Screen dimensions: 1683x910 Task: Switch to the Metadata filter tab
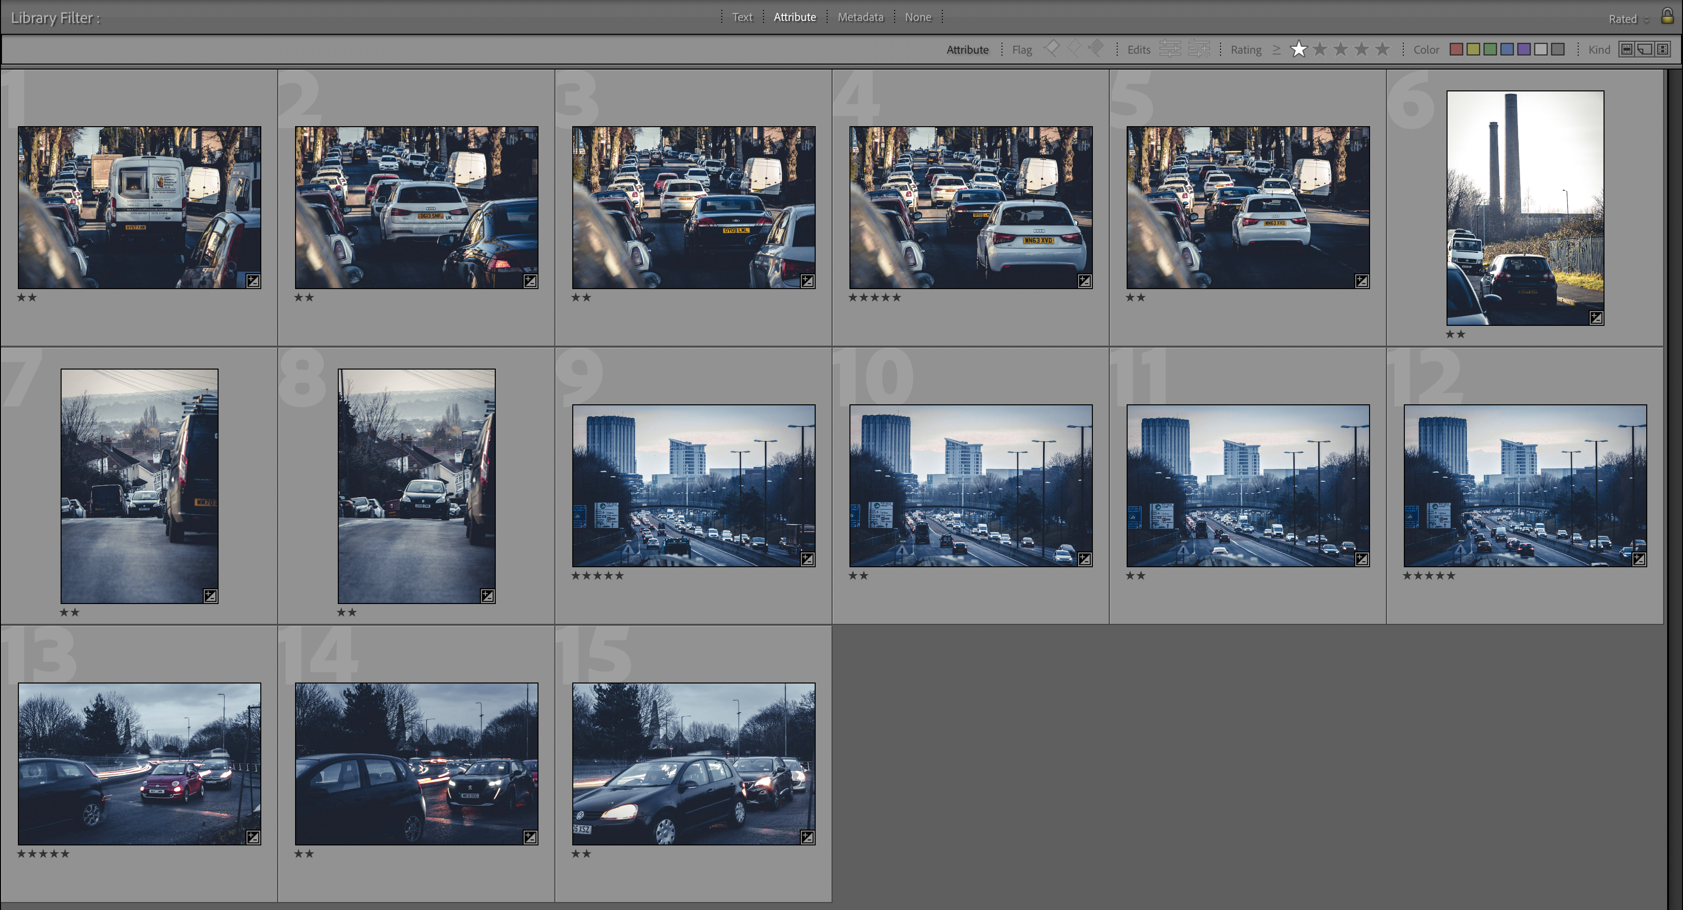point(860,17)
